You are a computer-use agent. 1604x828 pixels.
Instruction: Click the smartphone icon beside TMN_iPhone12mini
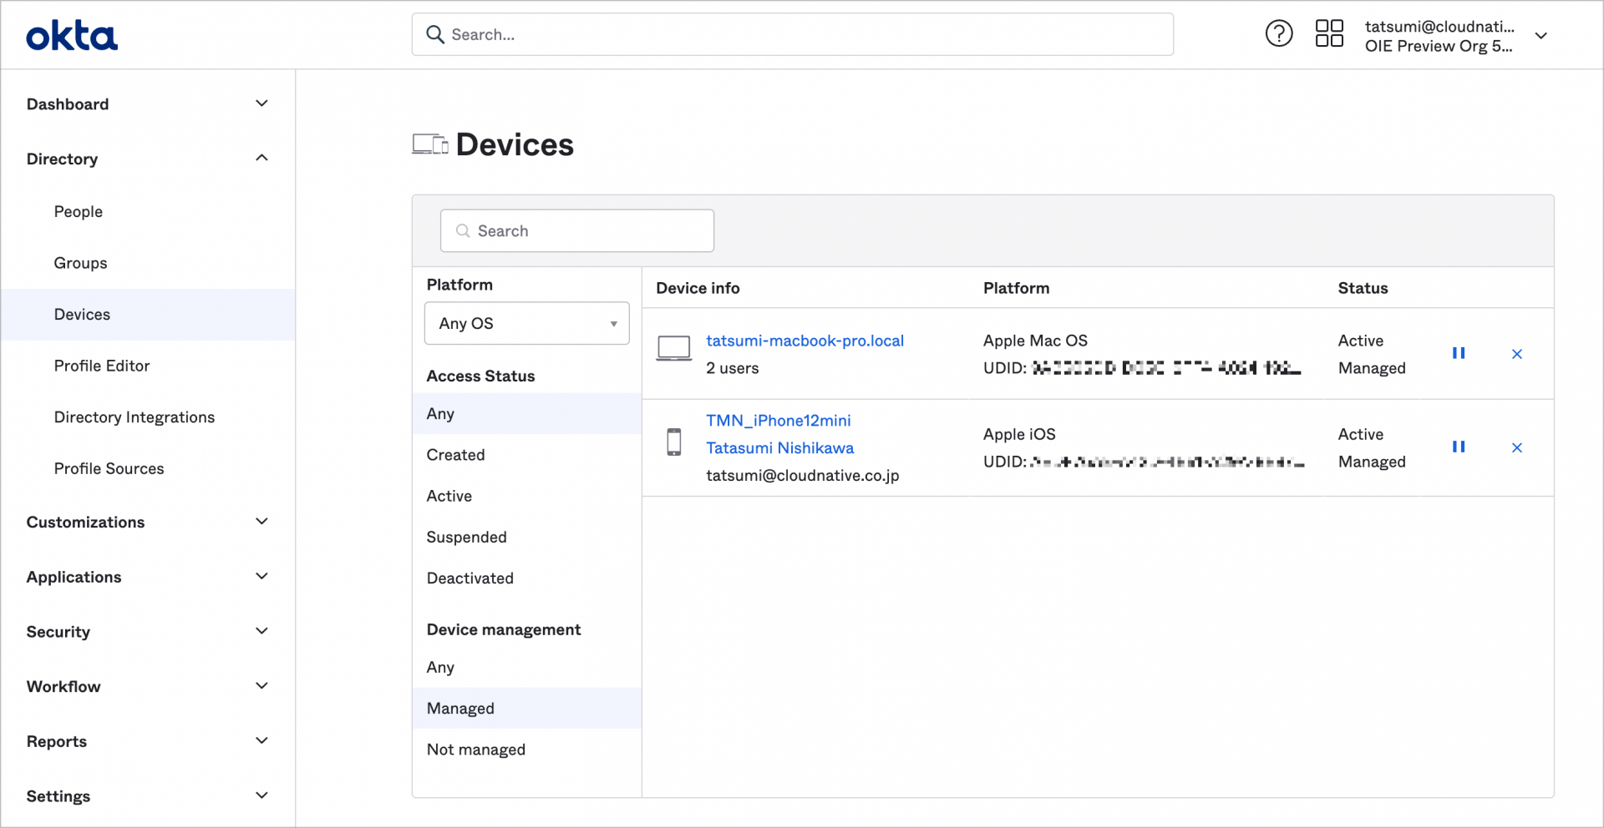tap(673, 442)
